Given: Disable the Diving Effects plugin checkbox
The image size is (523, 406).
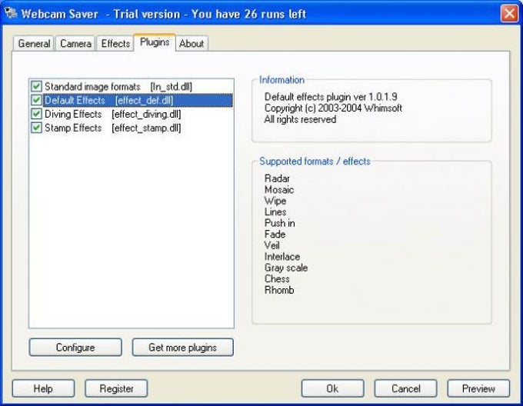Looking at the screenshot, I should pyautogui.click(x=36, y=114).
